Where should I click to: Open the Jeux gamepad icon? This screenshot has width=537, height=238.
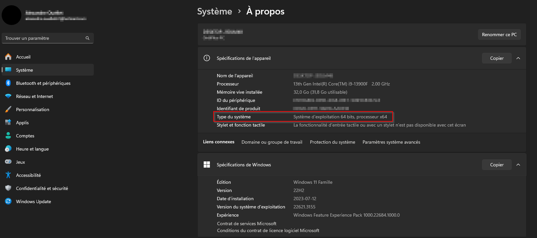(x=8, y=162)
